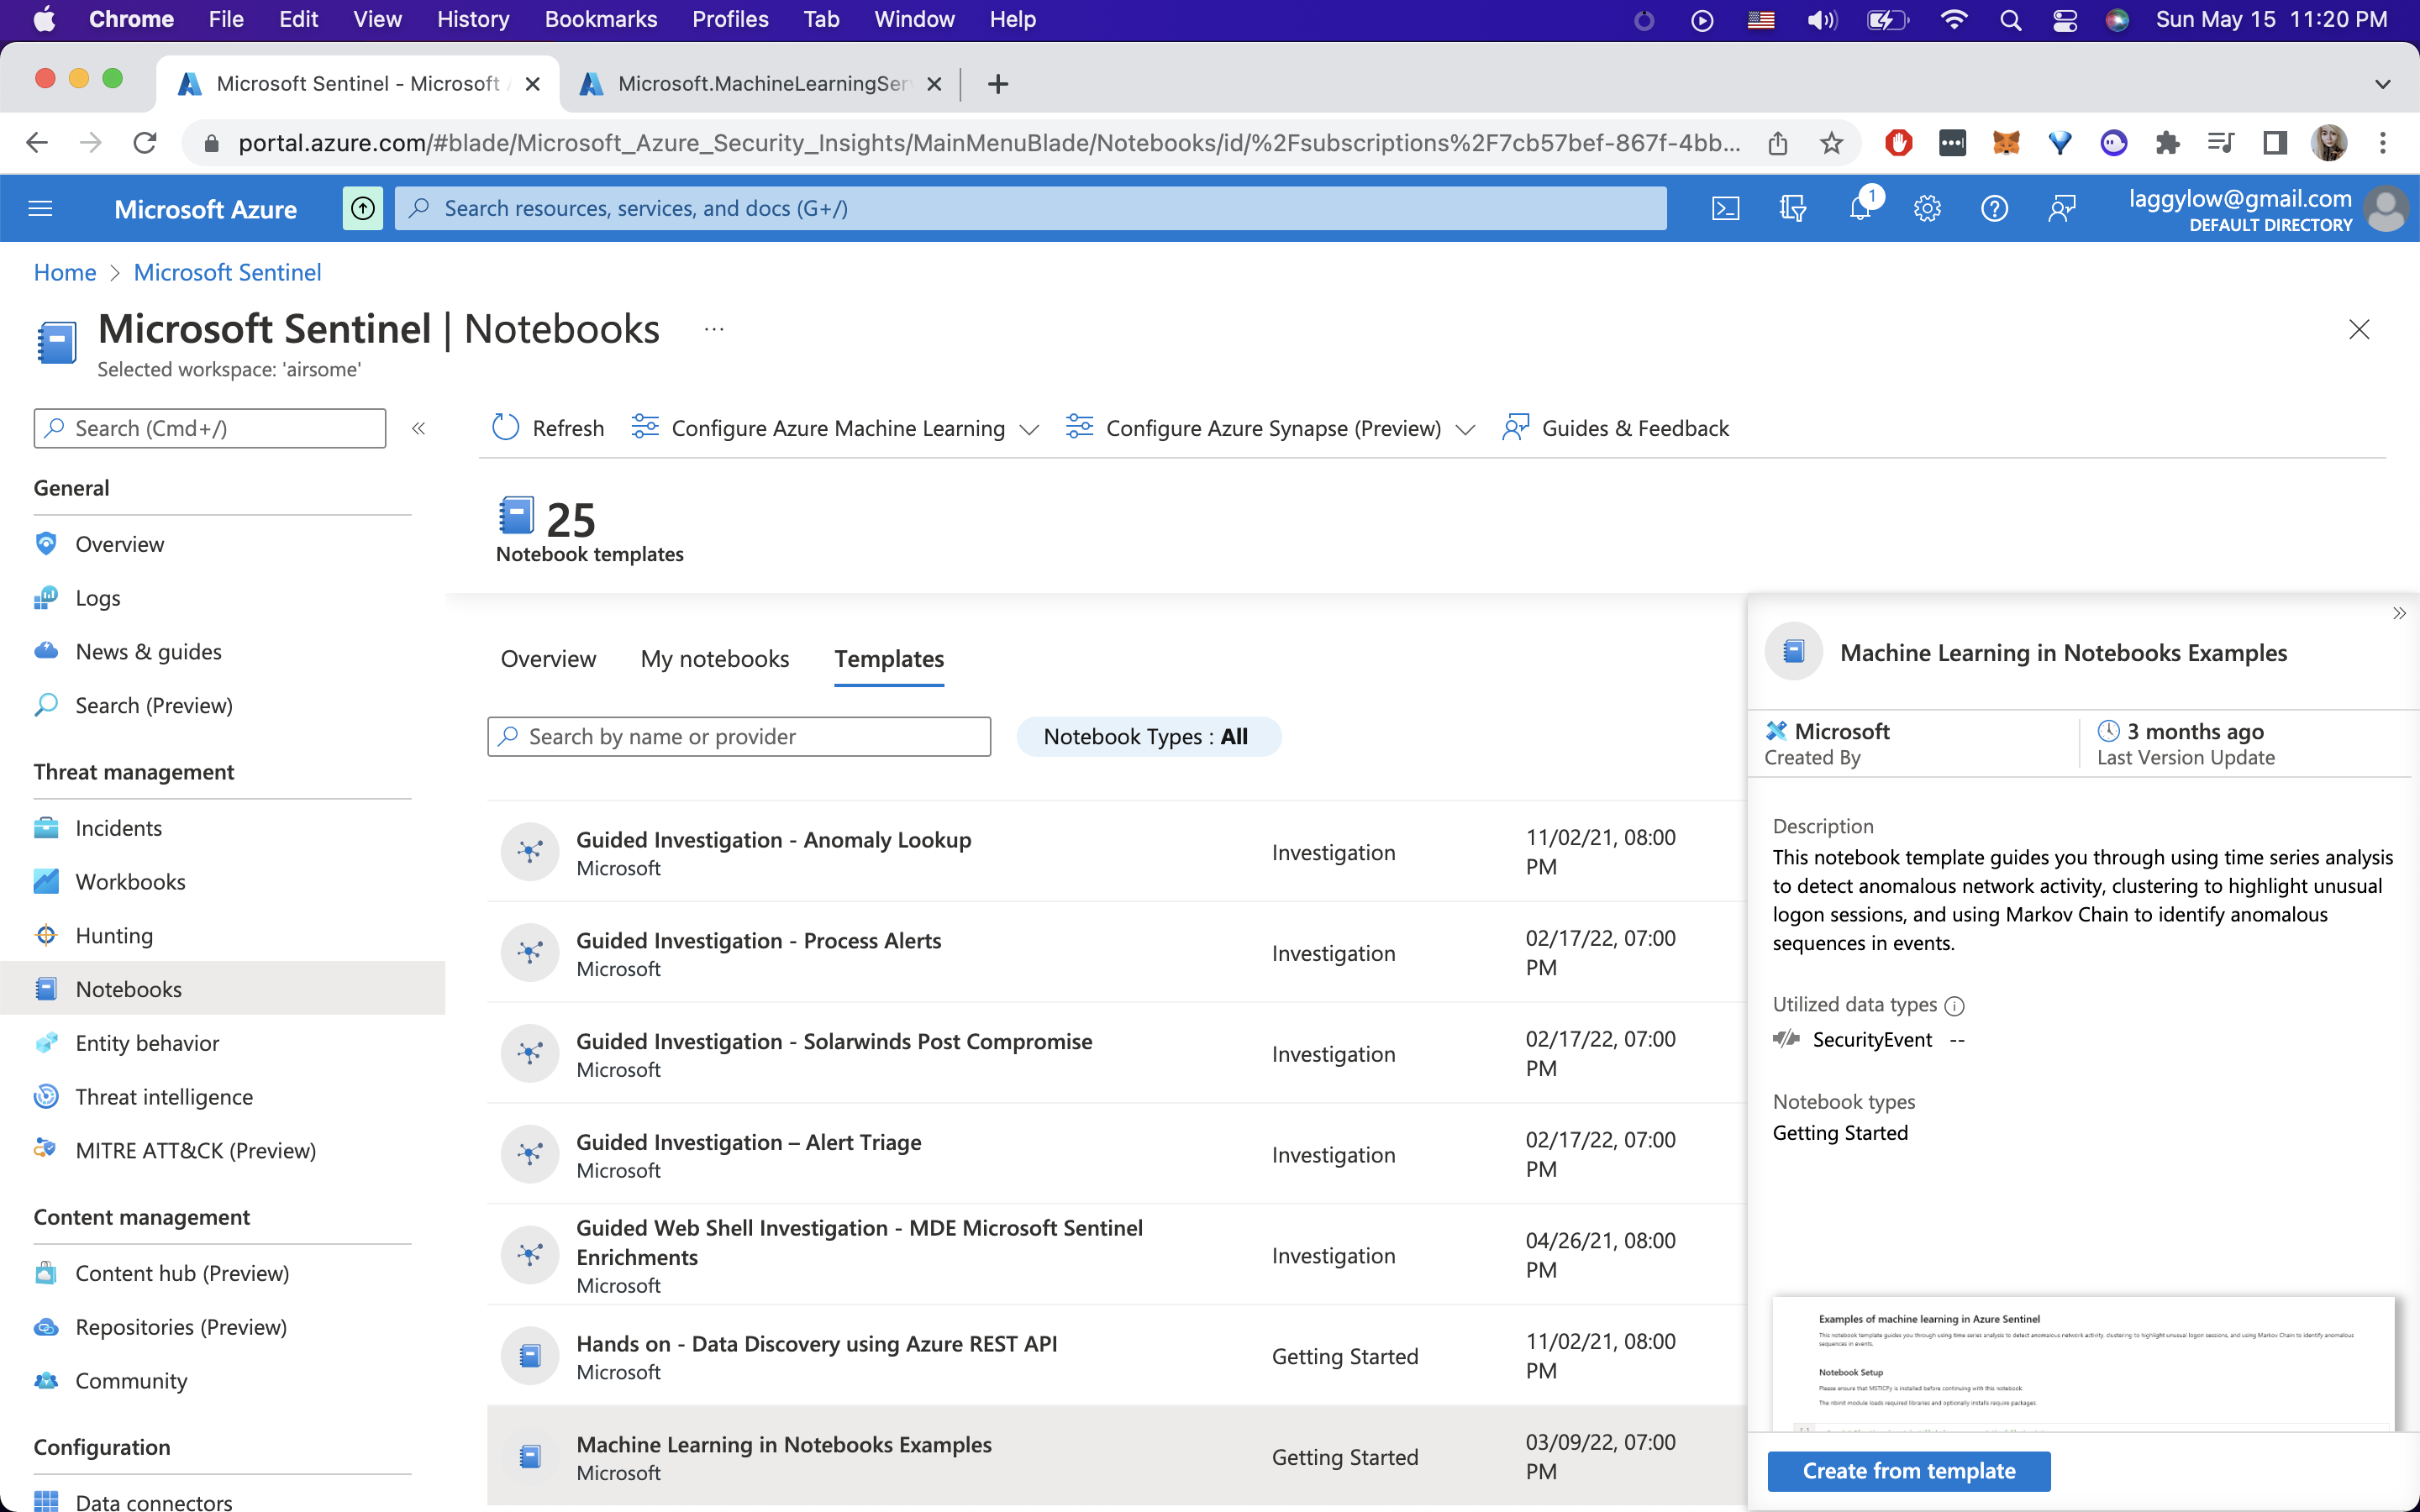This screenshot has height=1512, width=2420.
Task: Open the portal hamburger menu
Action: (40, 208)
